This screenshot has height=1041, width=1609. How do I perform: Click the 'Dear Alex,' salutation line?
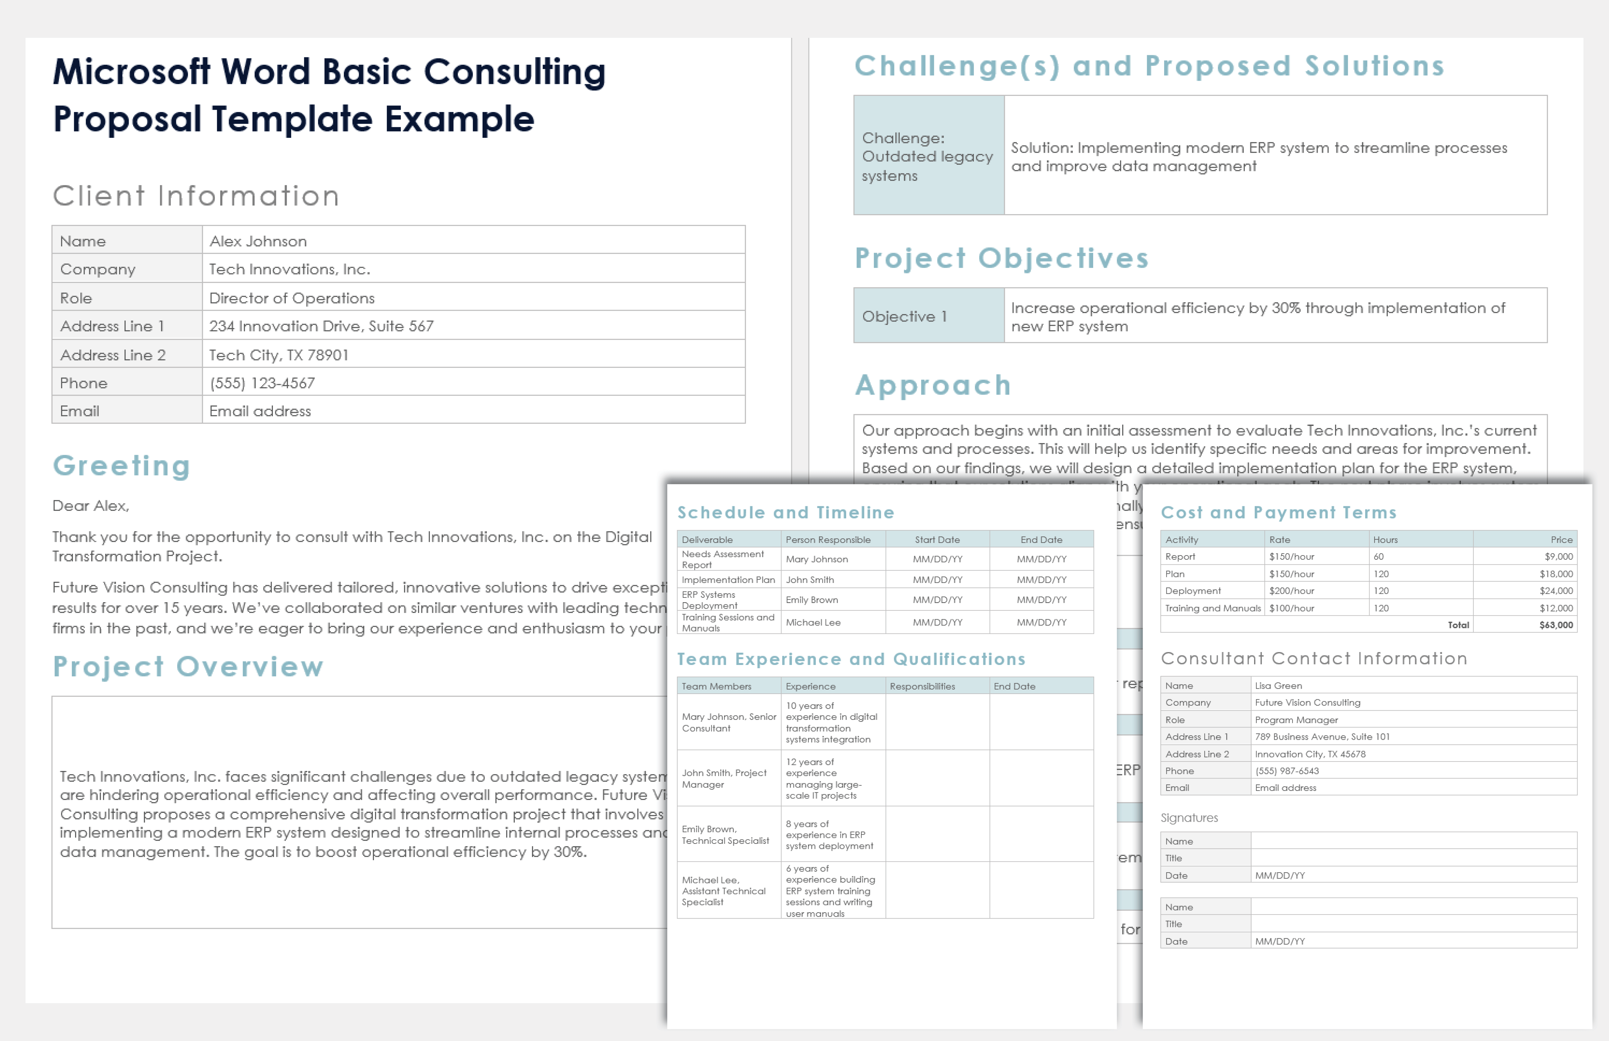91,506
